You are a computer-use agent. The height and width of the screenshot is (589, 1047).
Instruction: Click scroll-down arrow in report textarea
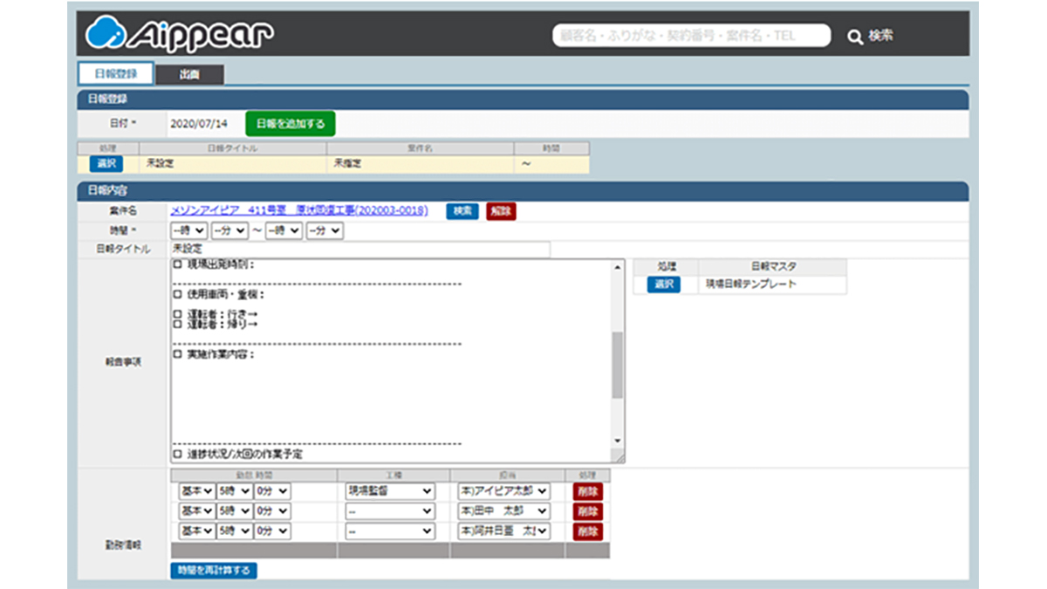tap(618, 442)
